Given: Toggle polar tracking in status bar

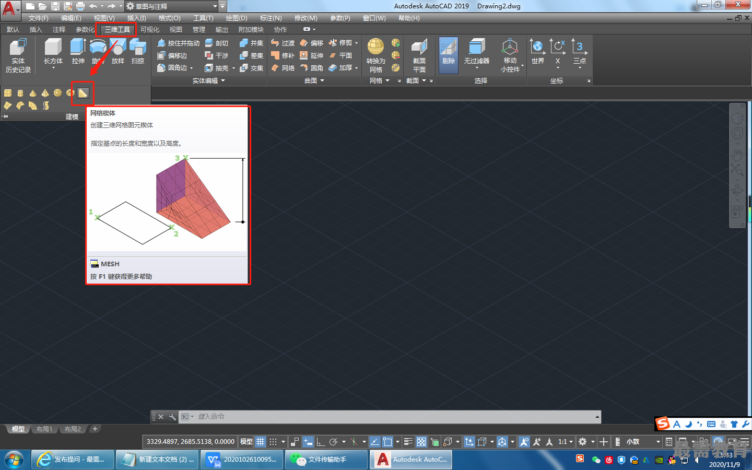Looking at the screenshot, I should tap(334, 442).
